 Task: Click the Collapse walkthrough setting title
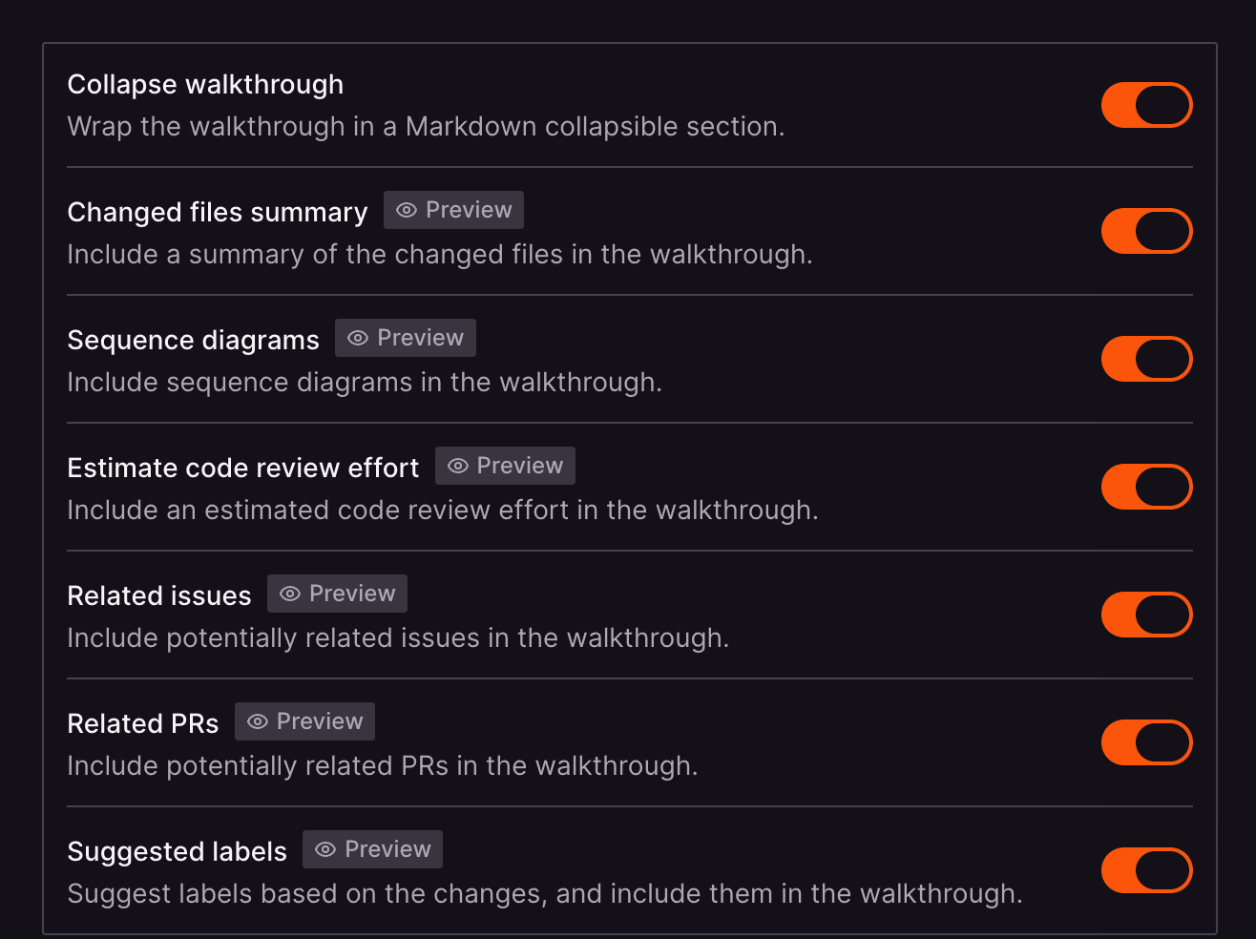(205, 84)
